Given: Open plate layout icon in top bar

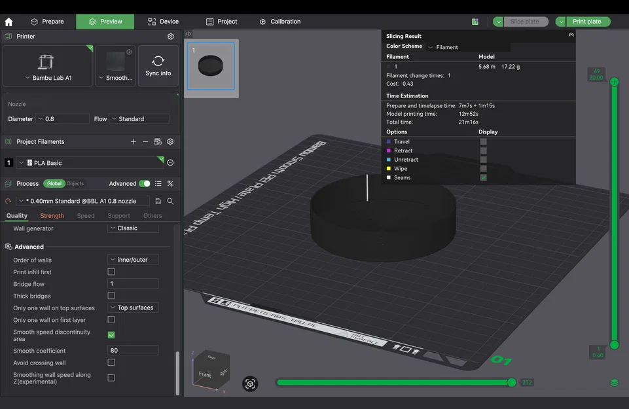Looking at the screenshot, I should pos(475,22).
